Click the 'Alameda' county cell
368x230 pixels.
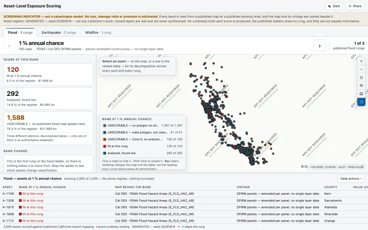coord(330,207)
